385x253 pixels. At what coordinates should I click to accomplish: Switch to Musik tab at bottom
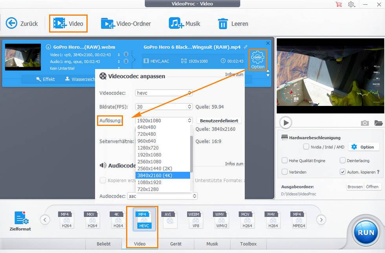(212, 244)
